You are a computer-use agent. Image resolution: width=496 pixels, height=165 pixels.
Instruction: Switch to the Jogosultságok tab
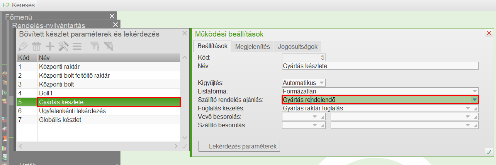(x=297, y=47)
